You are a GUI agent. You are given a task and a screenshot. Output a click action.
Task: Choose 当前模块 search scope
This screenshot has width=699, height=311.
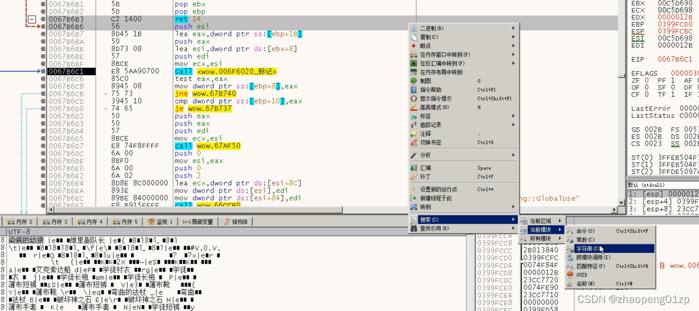[x=542, y=230]
